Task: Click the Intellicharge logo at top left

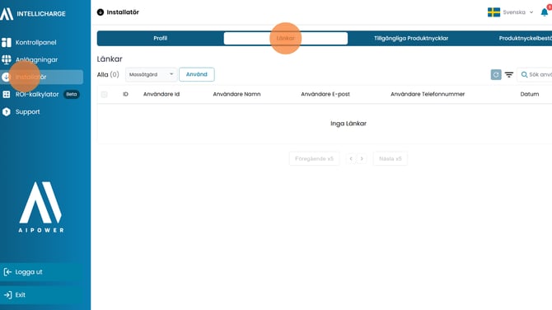Action: (33, 14)
